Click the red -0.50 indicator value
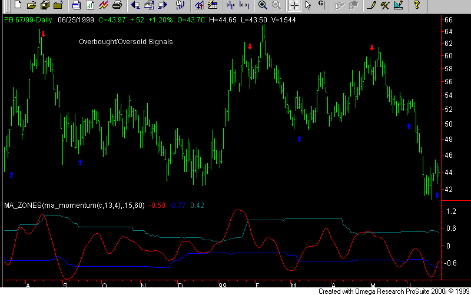The width and height of the screenshot is (471, 295). [x=157, y=205]
